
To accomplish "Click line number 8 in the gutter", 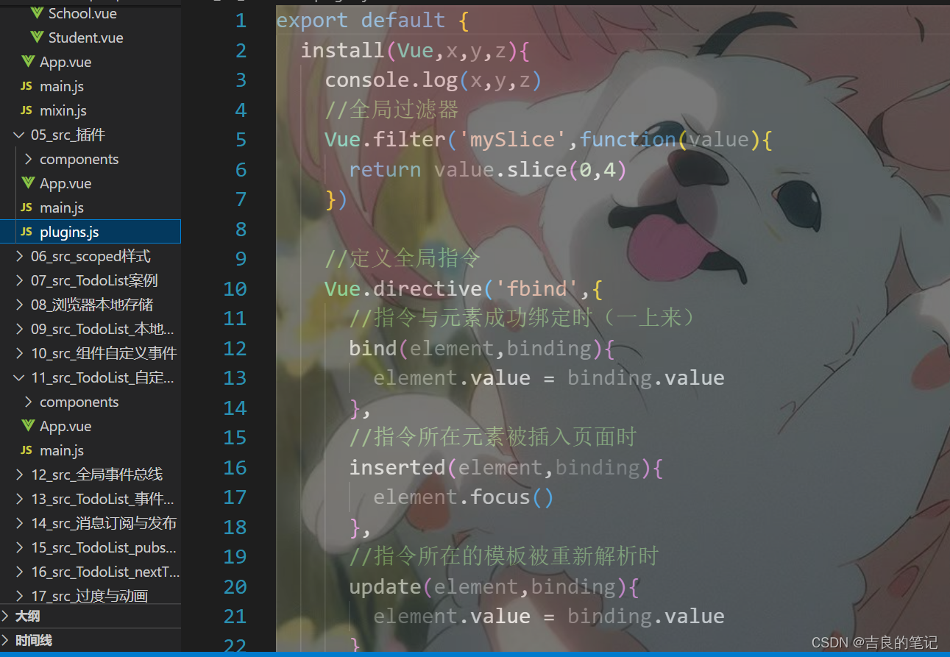I will pyautogui.click(x=241, y=230).
